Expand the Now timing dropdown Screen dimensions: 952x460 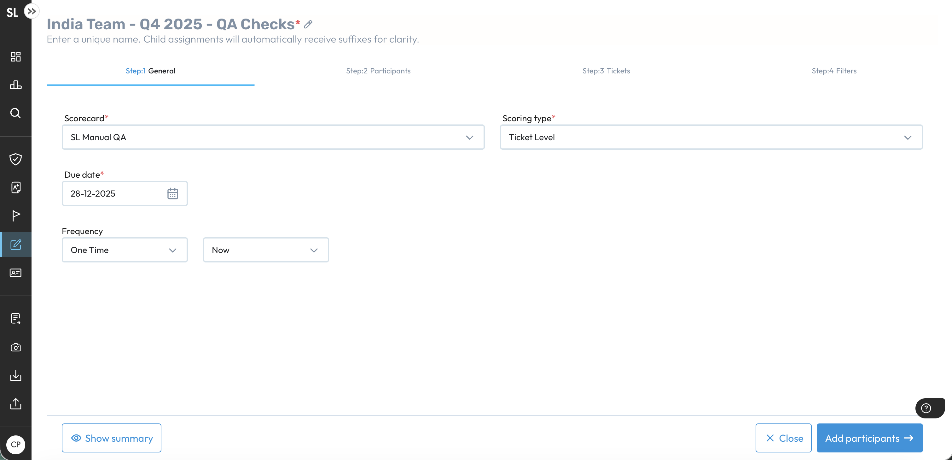coord(265,250)
